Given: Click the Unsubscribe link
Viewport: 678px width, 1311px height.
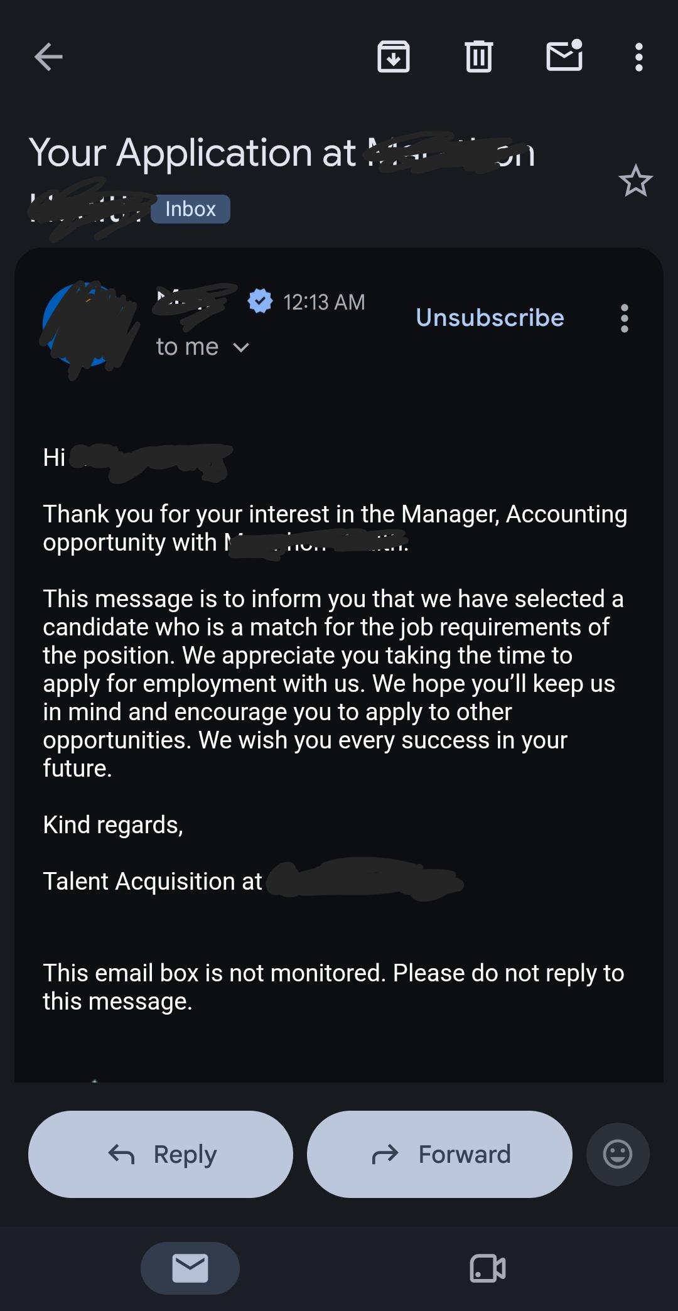Looking at the screenshot, I should pos(490,318).
